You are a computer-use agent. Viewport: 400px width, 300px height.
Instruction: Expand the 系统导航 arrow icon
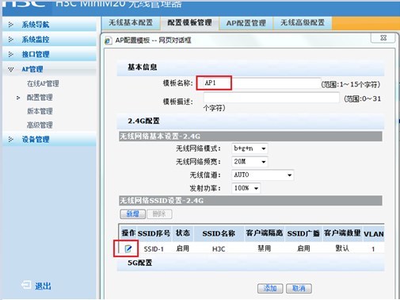(x=11, y=25)
